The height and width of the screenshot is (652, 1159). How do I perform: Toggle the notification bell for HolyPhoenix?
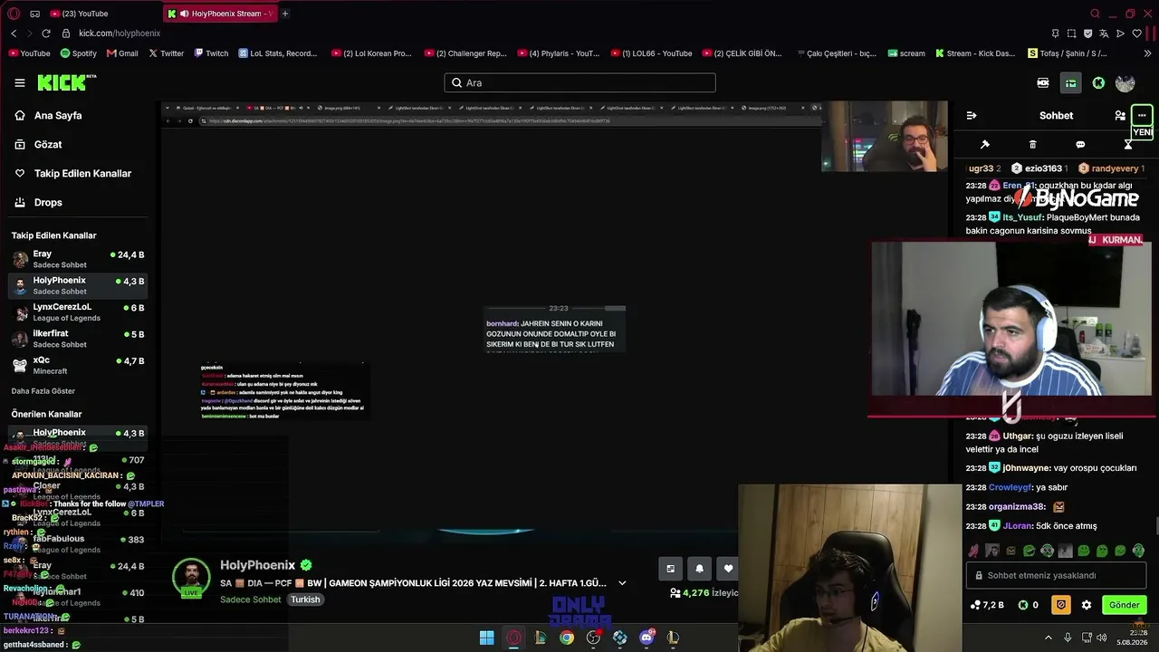coord(699,569)
